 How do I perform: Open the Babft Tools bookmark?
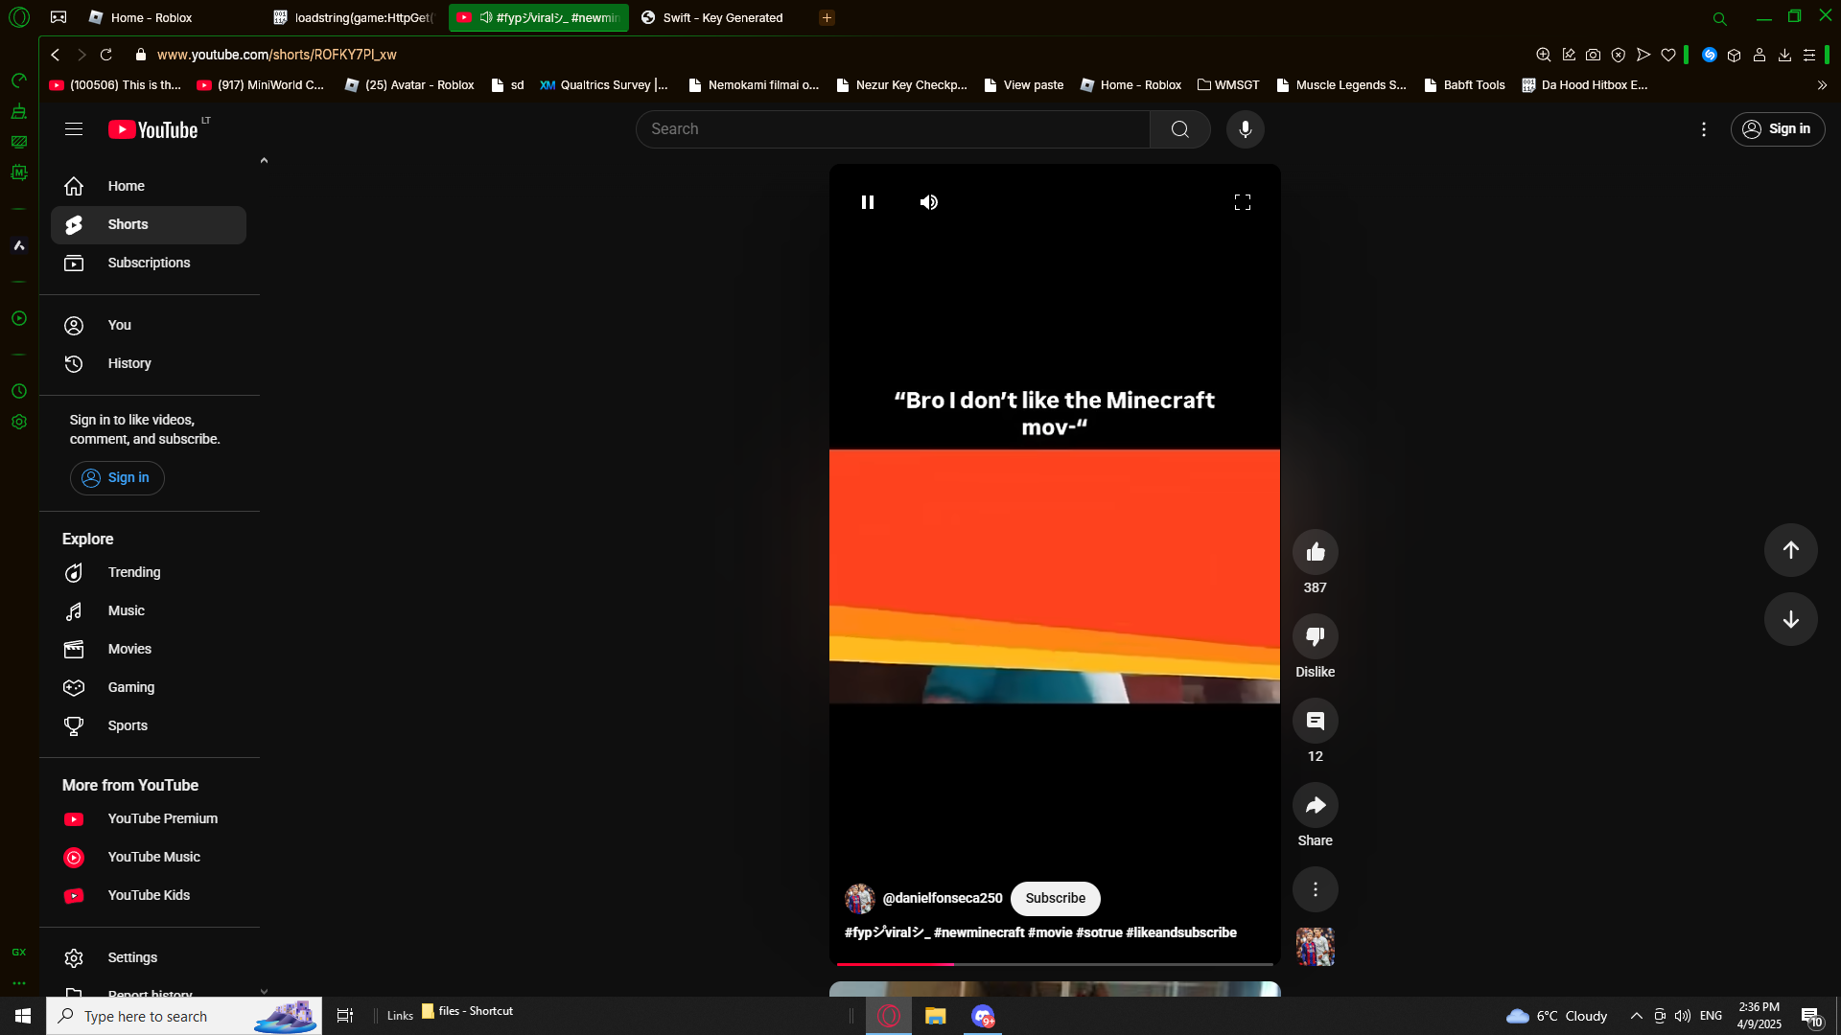[x=1464, y=85]
